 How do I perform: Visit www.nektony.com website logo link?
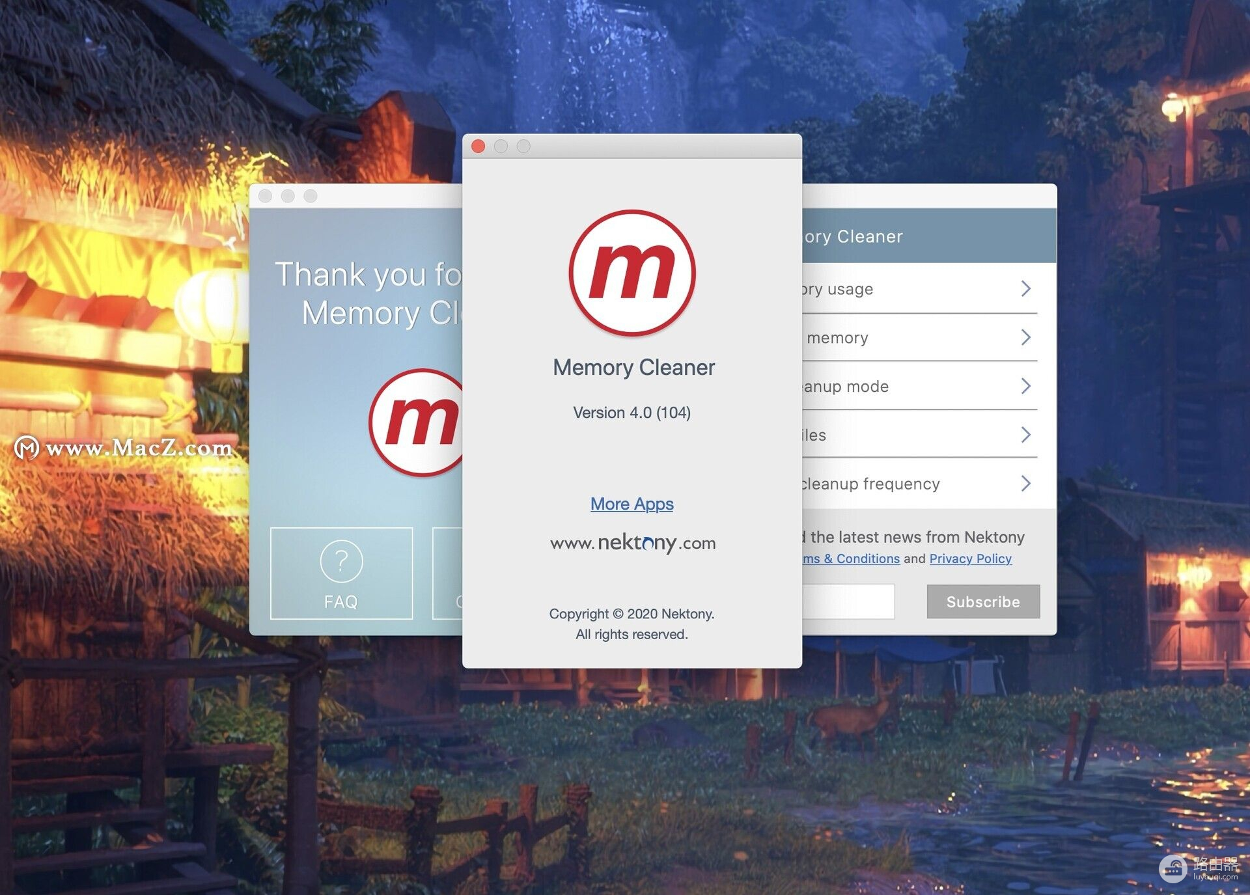(x=632, y=543)
